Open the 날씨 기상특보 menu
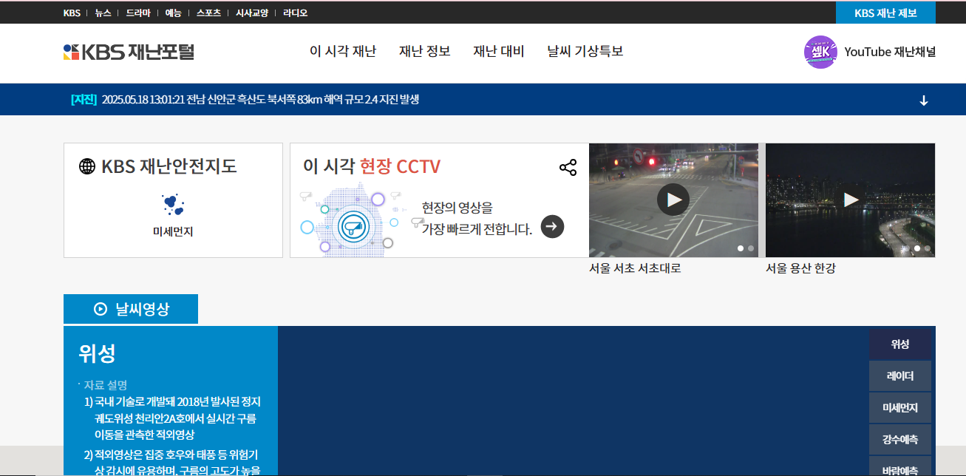Image resolution: width=966 pixels, height=476 pixels. pos(585,51)
